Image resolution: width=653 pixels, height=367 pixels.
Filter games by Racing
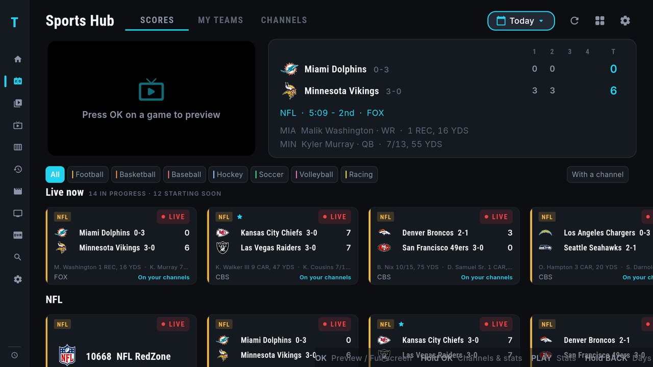(x=359, y=174)
